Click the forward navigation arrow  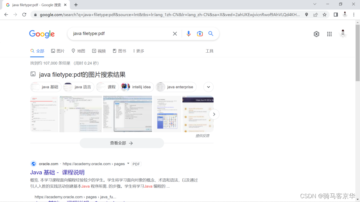(15, 15)
